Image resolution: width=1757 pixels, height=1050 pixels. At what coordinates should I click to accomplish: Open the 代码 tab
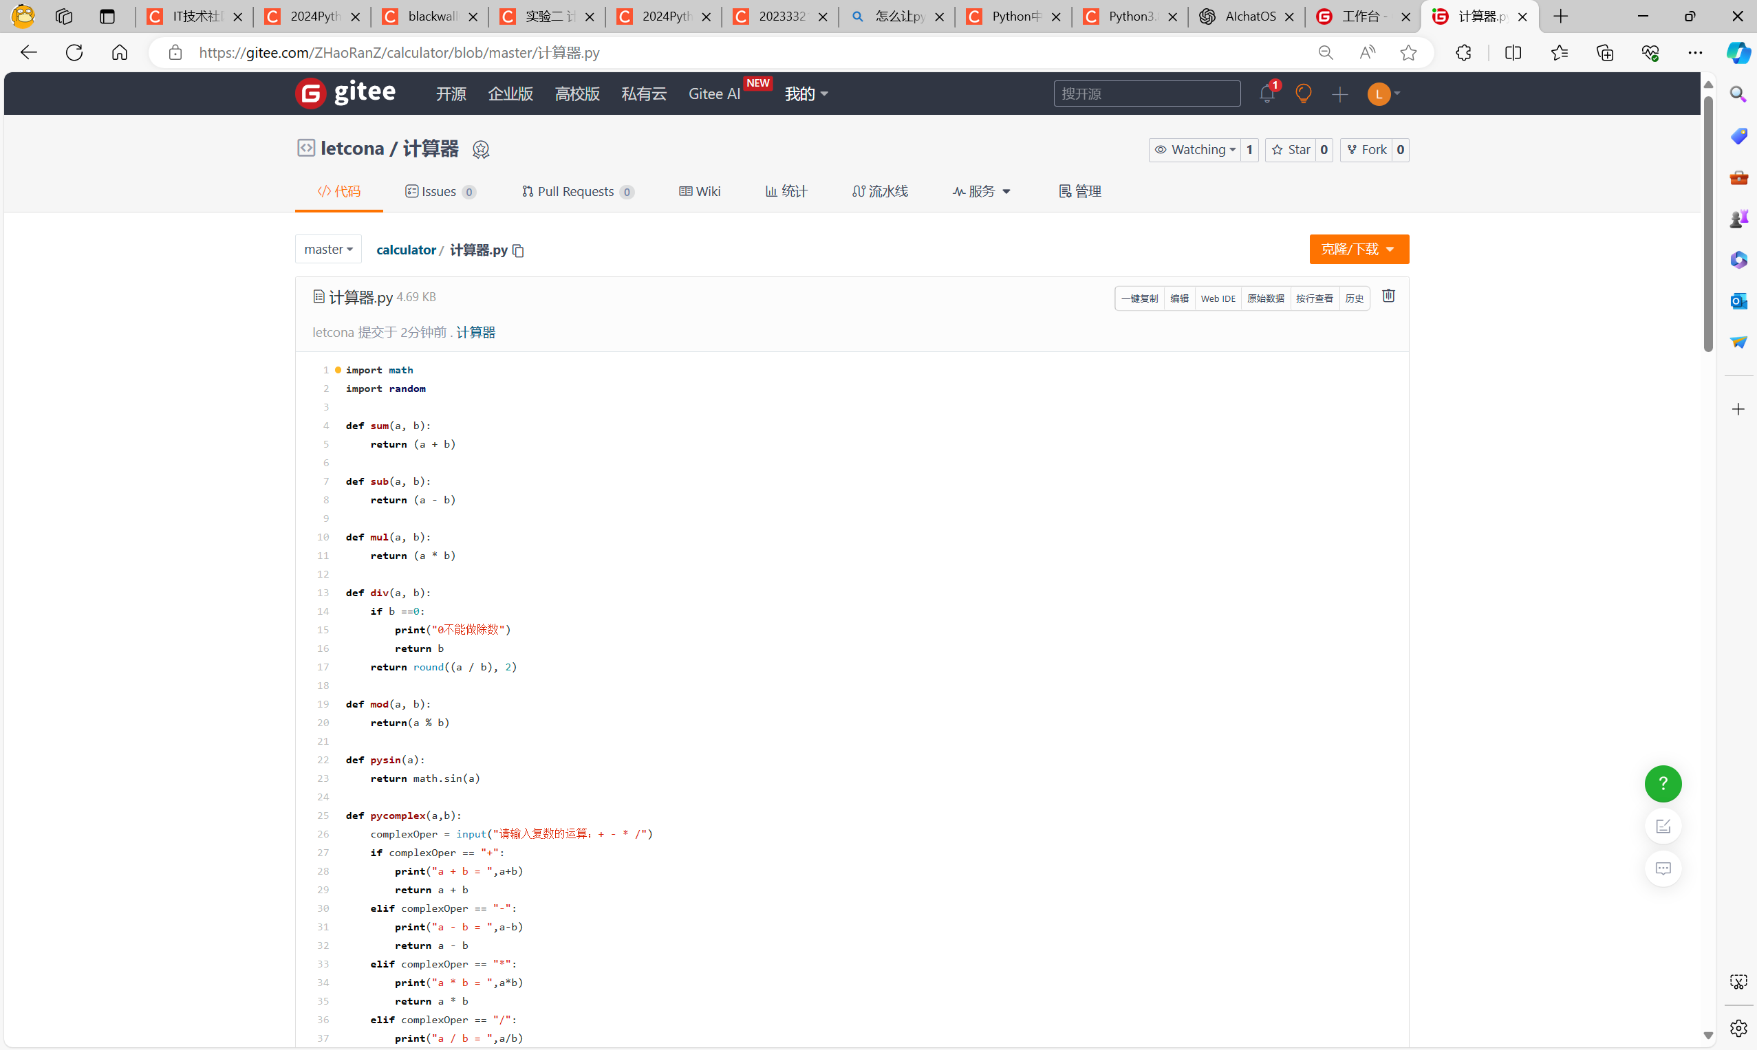coord(339,191)
